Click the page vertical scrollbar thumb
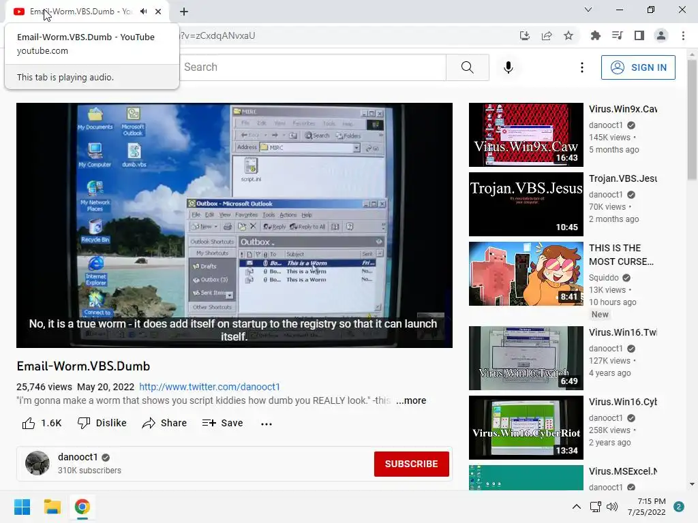Viewport: 698px width, 523px height. point(692,120)
